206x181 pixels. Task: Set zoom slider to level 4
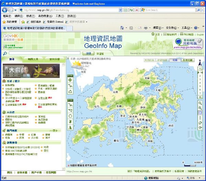click(200, 83)
